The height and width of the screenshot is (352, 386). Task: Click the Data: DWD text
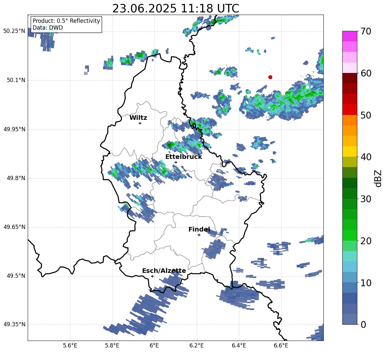48,28
